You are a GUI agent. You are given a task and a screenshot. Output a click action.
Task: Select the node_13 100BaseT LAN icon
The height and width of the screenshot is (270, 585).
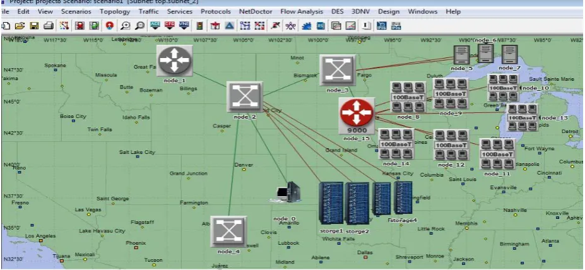(x=523, y=117)
